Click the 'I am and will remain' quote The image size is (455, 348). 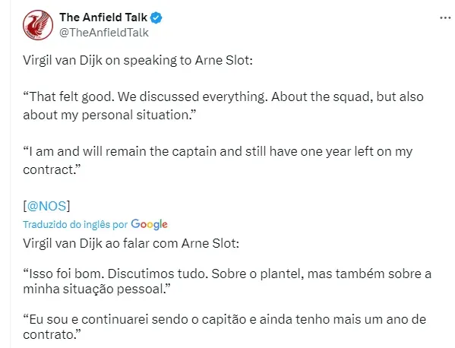(218, 160)
